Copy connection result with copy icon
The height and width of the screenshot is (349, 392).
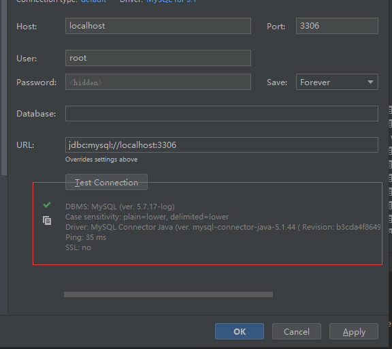pos(47,221)
